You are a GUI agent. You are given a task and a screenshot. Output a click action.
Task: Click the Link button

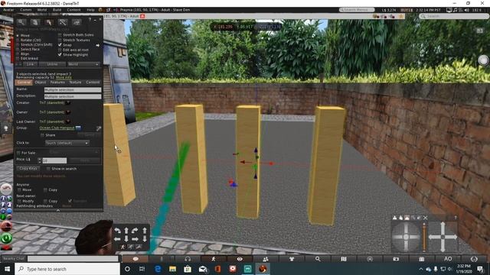pos(30,64)
